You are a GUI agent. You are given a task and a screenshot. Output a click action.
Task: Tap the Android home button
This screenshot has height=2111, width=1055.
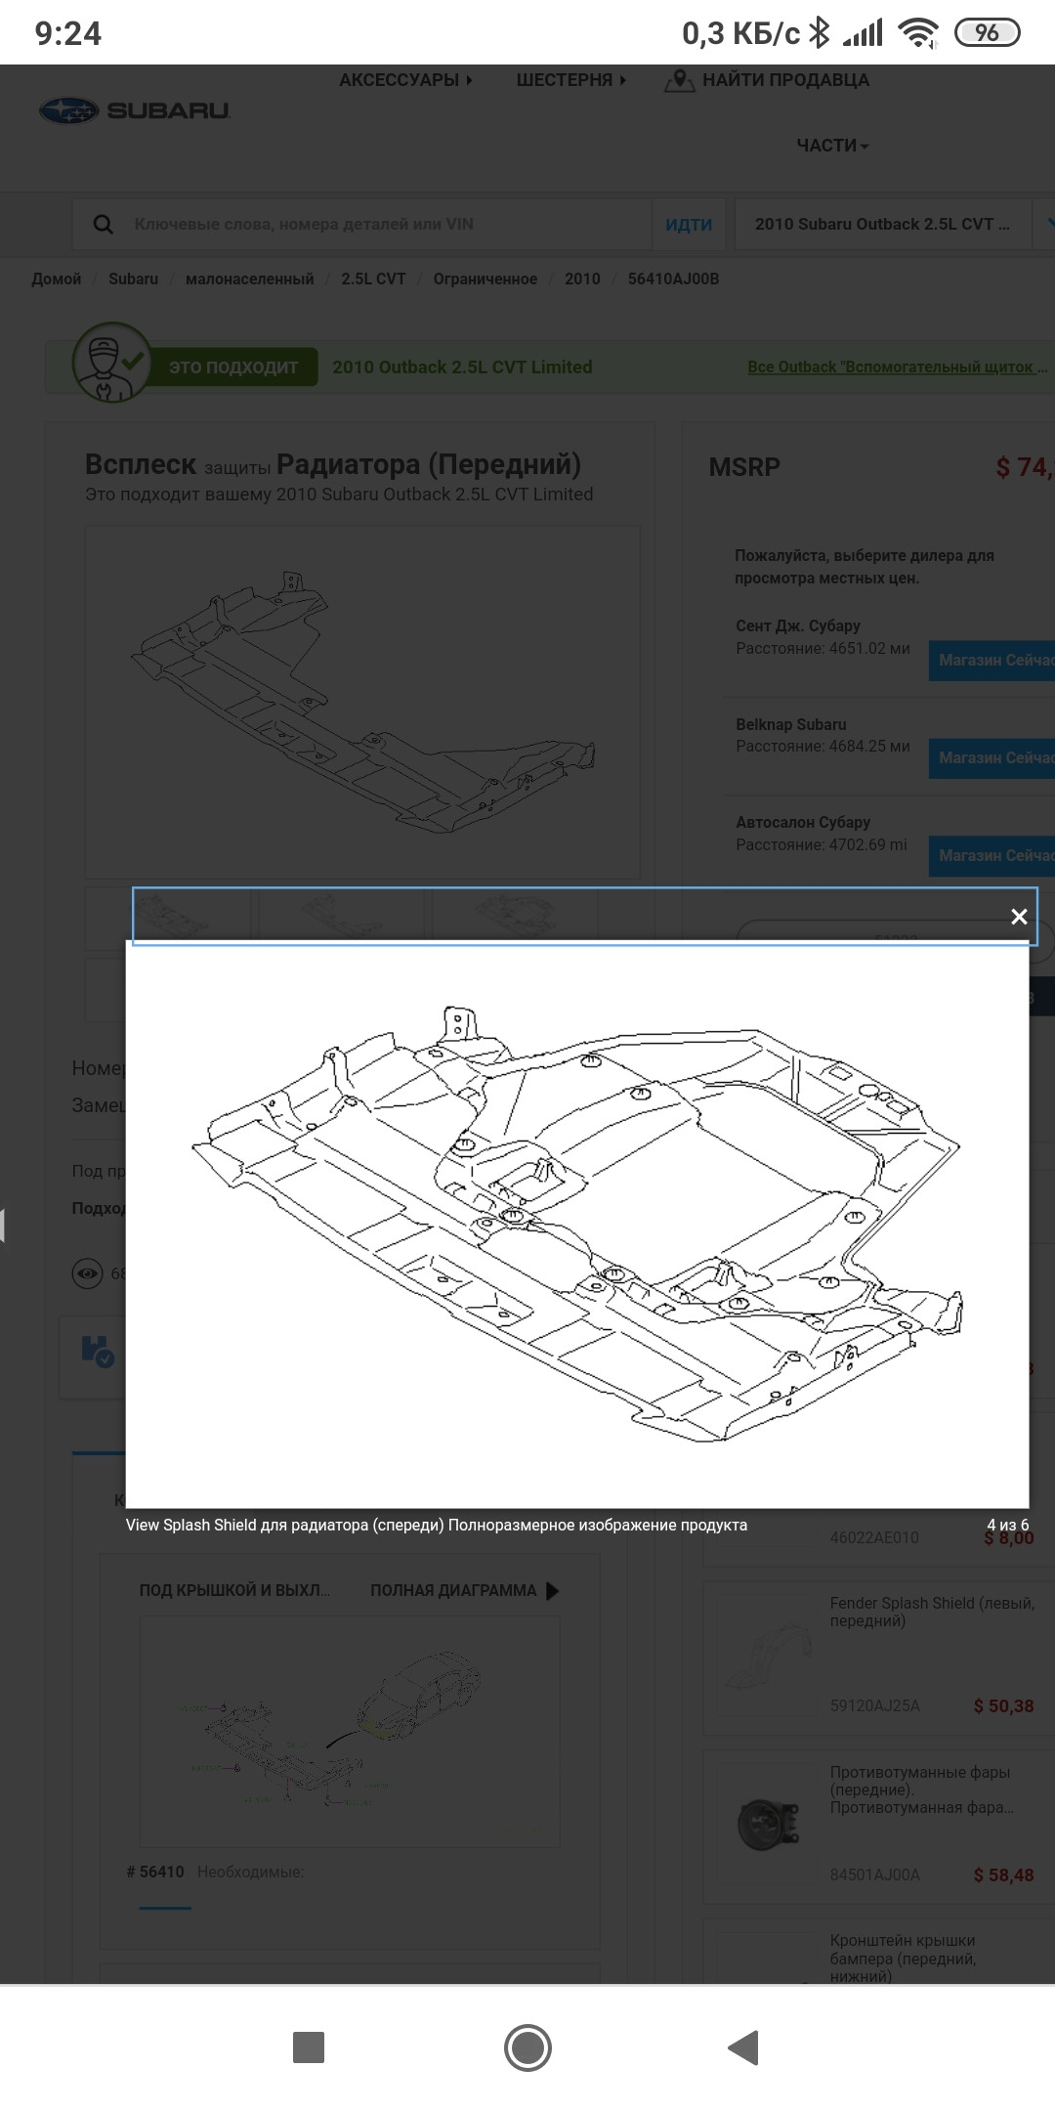pos(527,2046)
